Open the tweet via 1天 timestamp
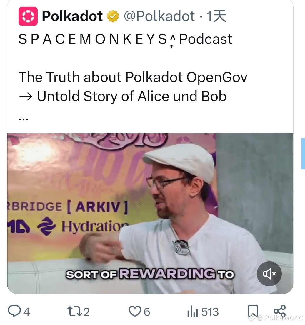The width and height of the screenshot is (305, 325). (x=216, y=16)
